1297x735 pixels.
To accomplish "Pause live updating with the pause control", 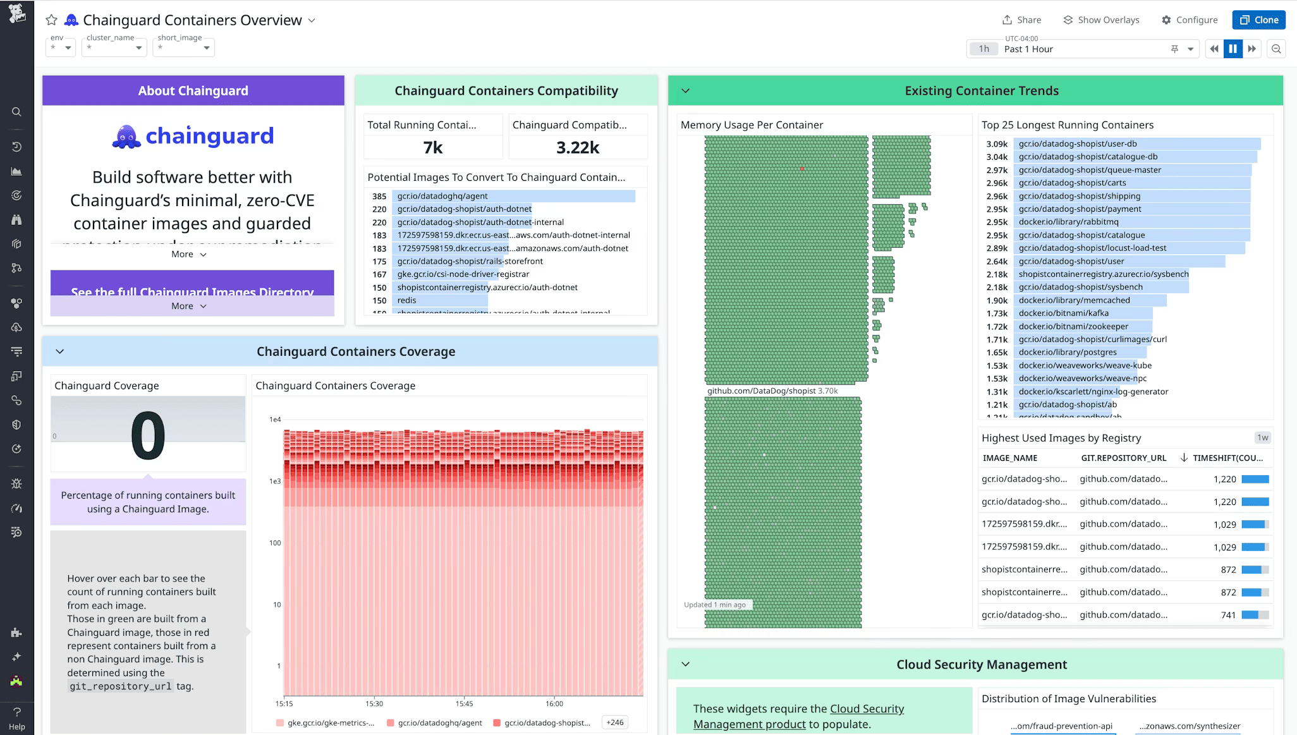I will (x=1233, y=49).
